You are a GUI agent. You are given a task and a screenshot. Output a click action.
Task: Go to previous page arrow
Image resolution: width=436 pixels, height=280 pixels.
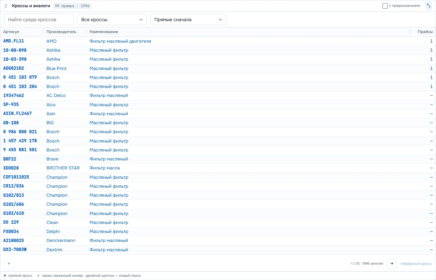tap(9, 263)
